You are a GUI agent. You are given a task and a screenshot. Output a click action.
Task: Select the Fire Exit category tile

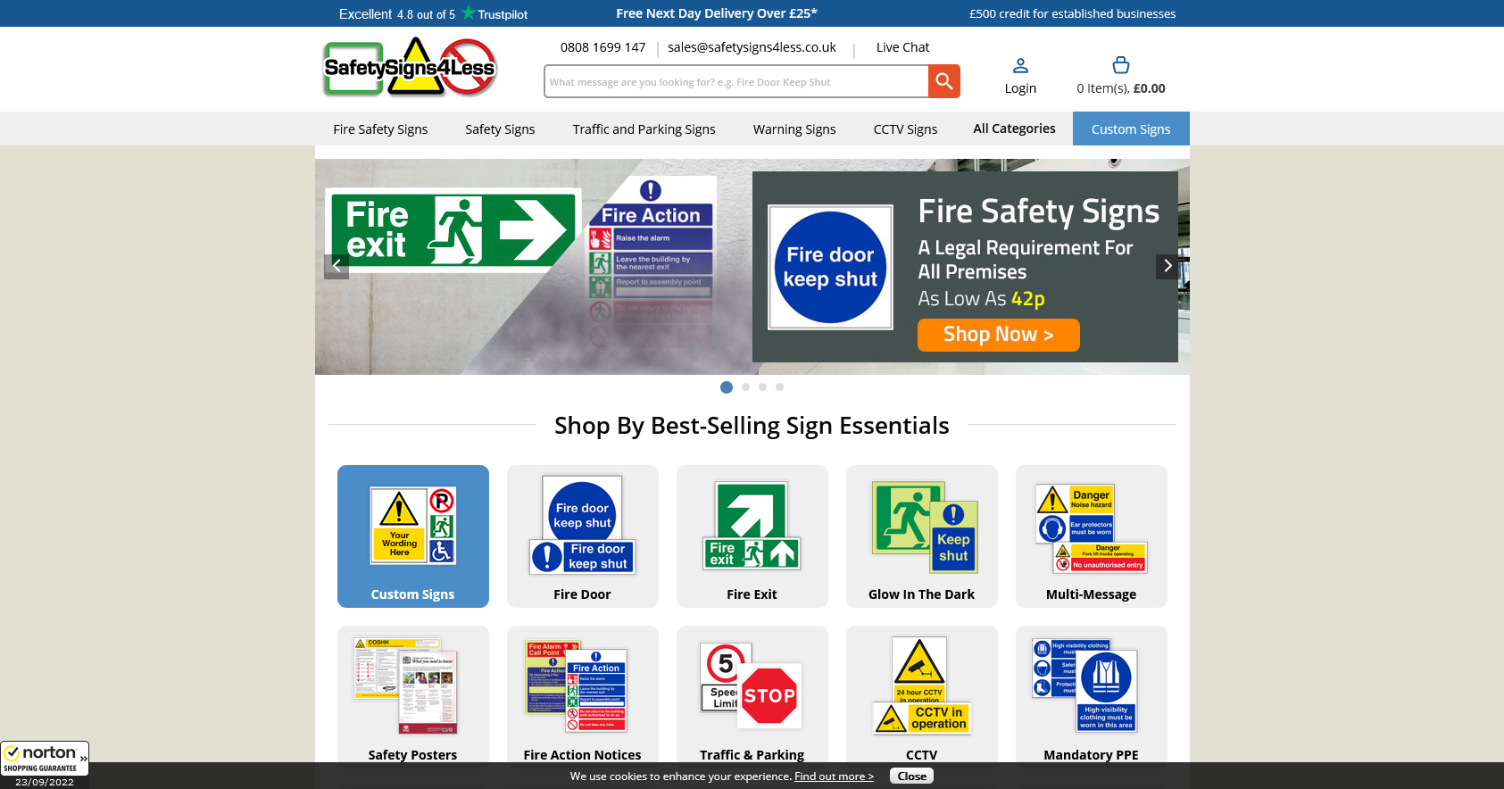coord(752,536)
